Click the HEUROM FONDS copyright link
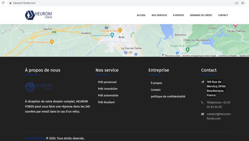The height and width of the screenshot is (141, 249). point(35,138)
